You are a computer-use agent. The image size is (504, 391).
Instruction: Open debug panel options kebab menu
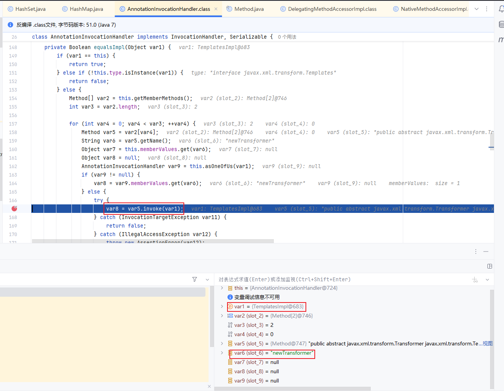click(476, 252)
